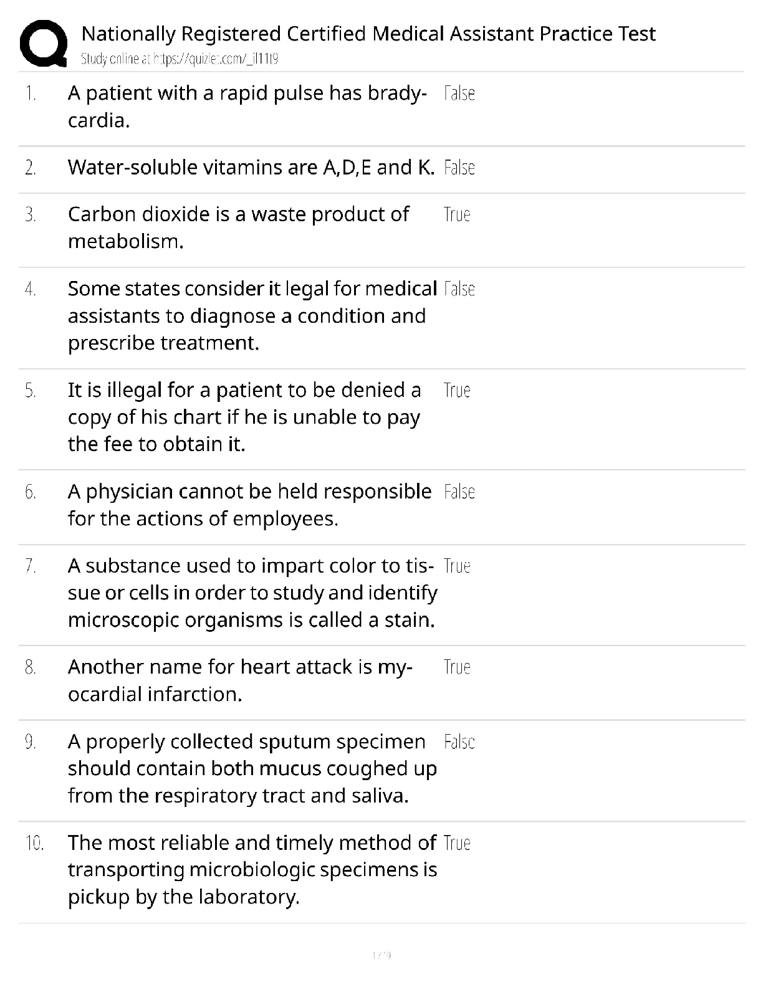The height and width of the screenshot is (987, 763).
Task: Click the True answer for carbon dioxide
Action: 457,214
